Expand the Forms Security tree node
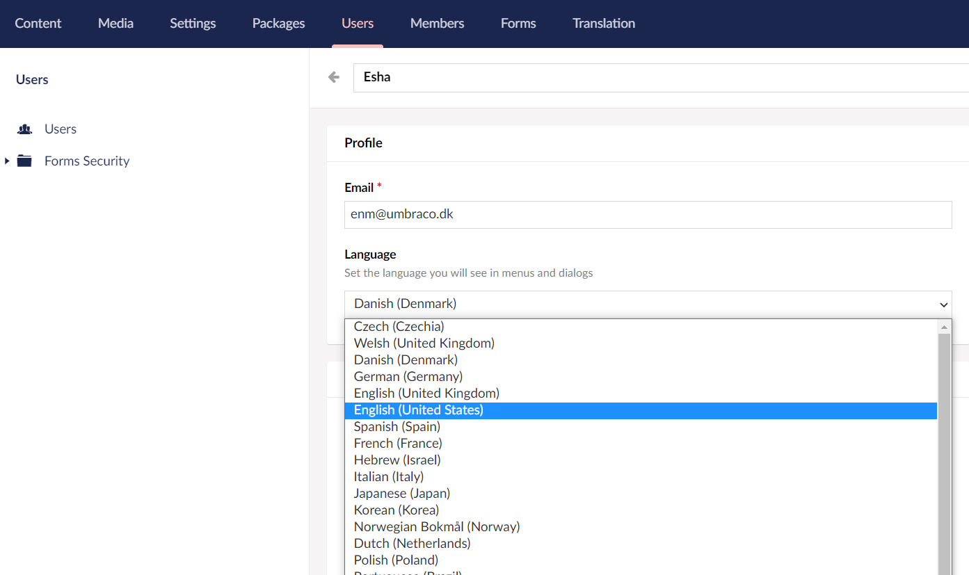This screenshot has width=969, height=575. (x=7, y=161)
